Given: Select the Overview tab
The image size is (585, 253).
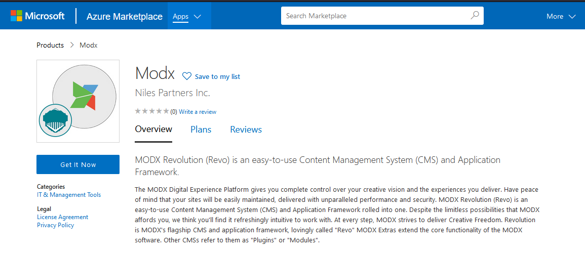Looking at the screenshot, I should (x=153, y=130).
